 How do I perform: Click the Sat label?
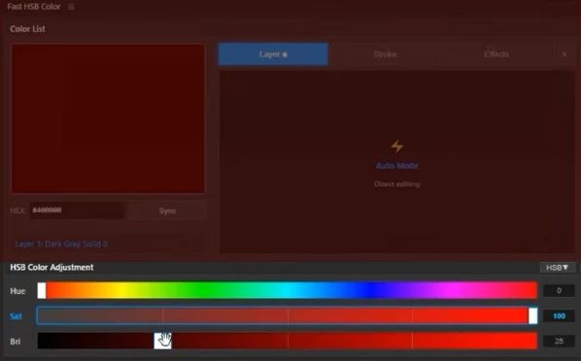pos(16,316)
